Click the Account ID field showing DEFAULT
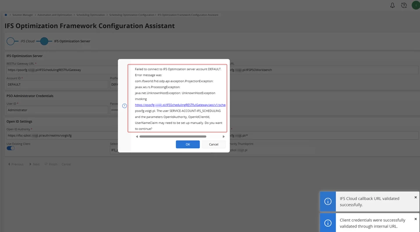 (x=57, y=84)
